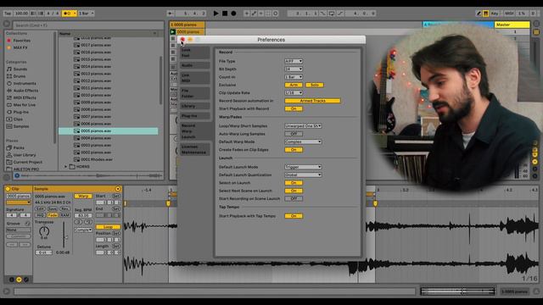Screen dimensions: 543x305
Task: Open the Instruments browser category
Action: tap(25, 84)
